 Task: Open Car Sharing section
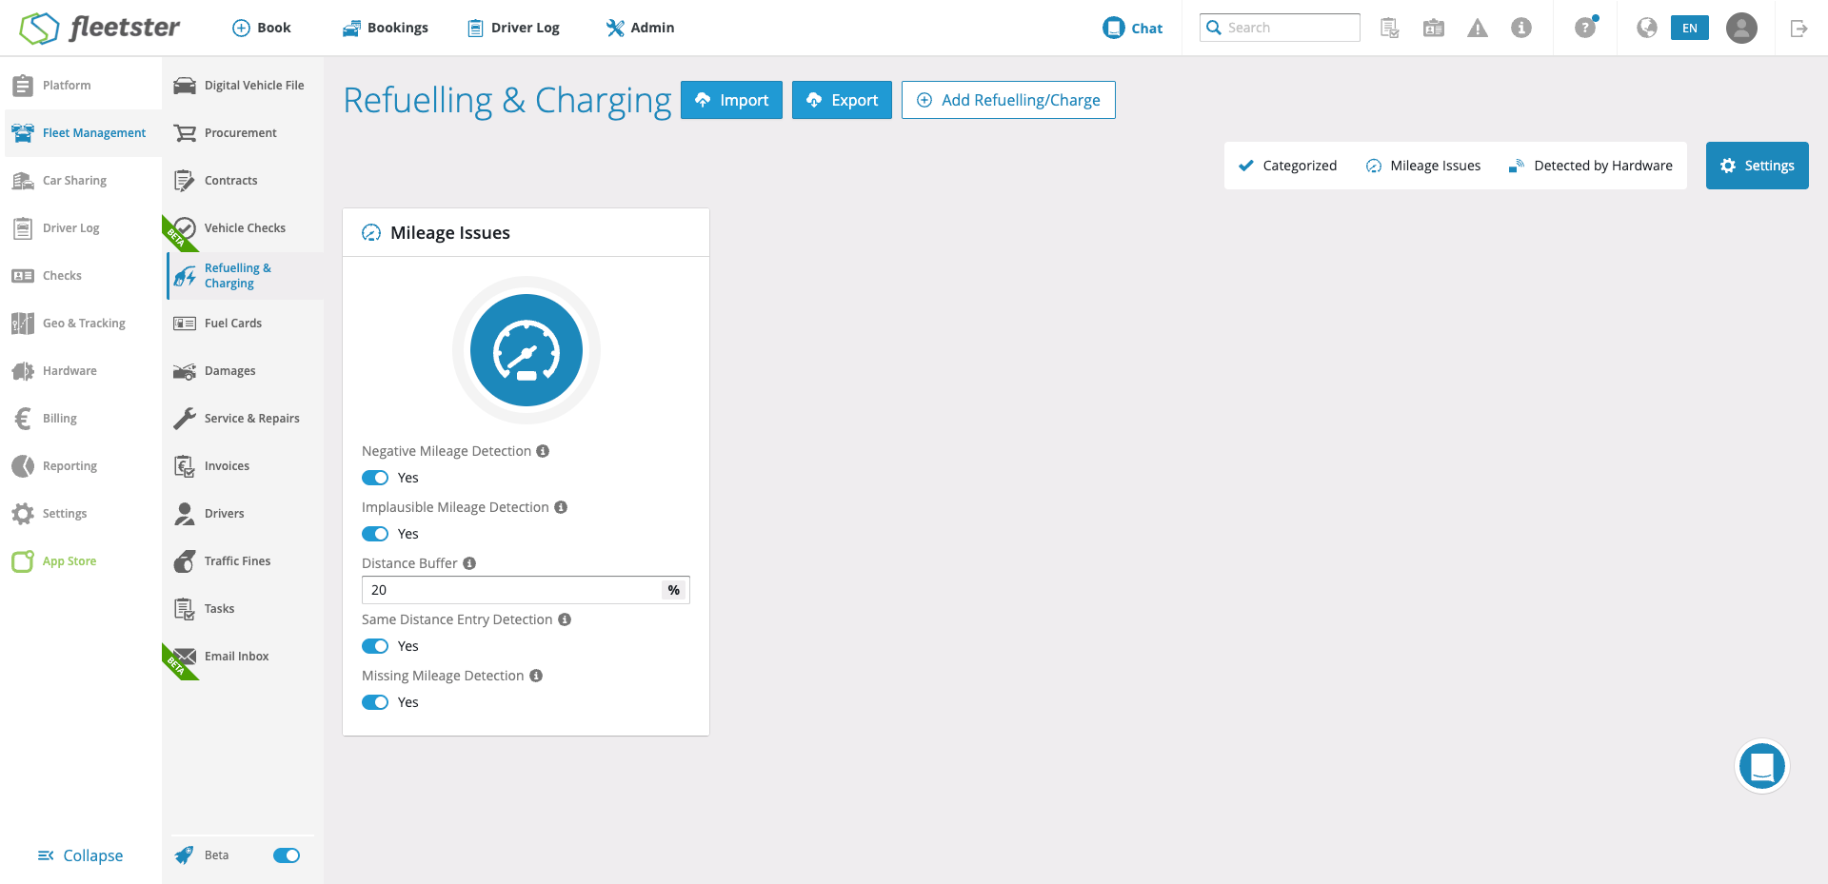coord(81,181)
